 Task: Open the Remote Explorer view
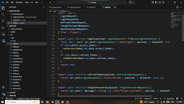point(3,34)
